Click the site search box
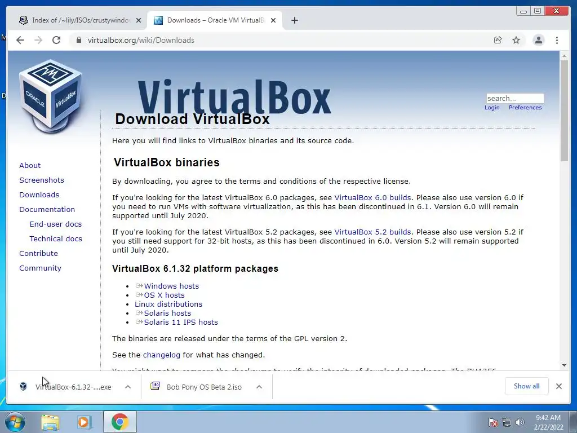 pos(515,98)
